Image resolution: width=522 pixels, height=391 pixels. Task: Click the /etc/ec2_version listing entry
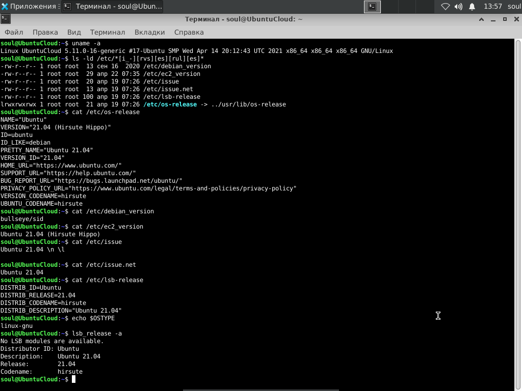click(x=172, y=74)
